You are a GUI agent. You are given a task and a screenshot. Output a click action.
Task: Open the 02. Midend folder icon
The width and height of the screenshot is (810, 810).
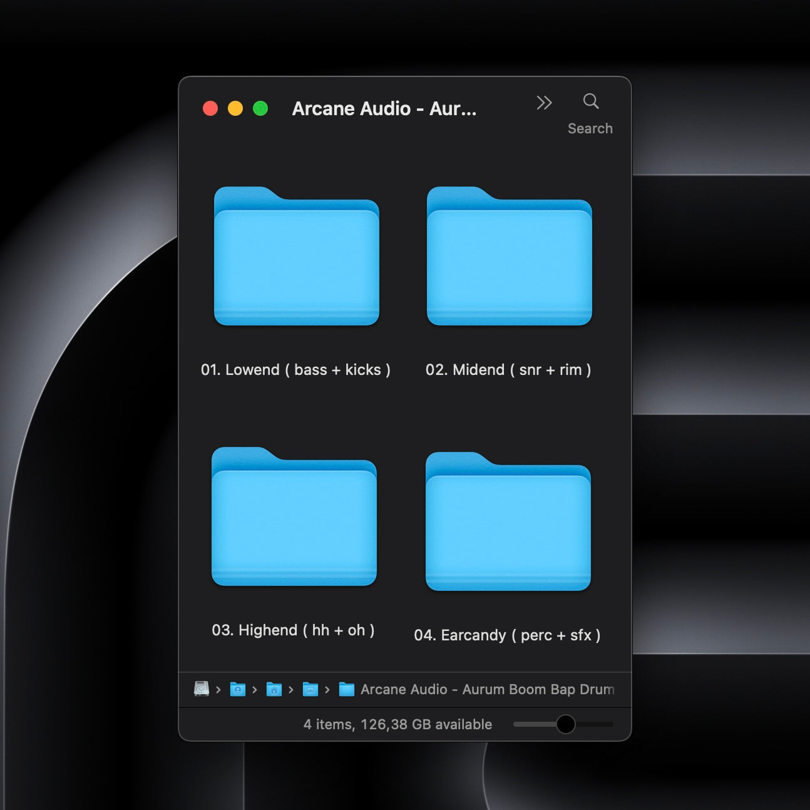coord(510,256)
